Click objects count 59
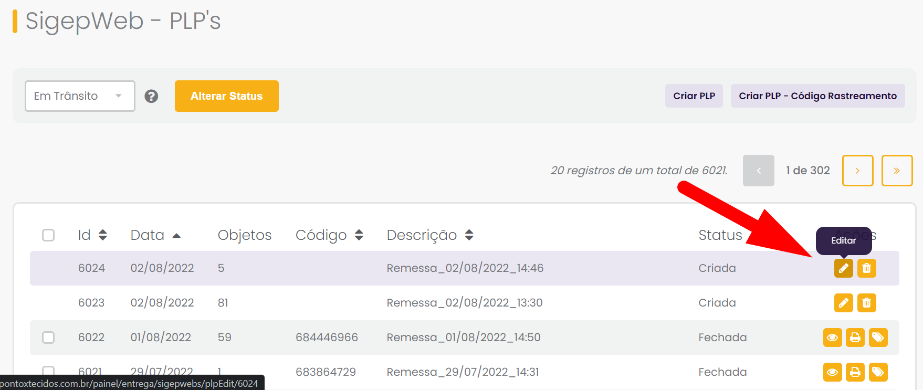Viewport: 923px width, 390px height. click(224, 338)
